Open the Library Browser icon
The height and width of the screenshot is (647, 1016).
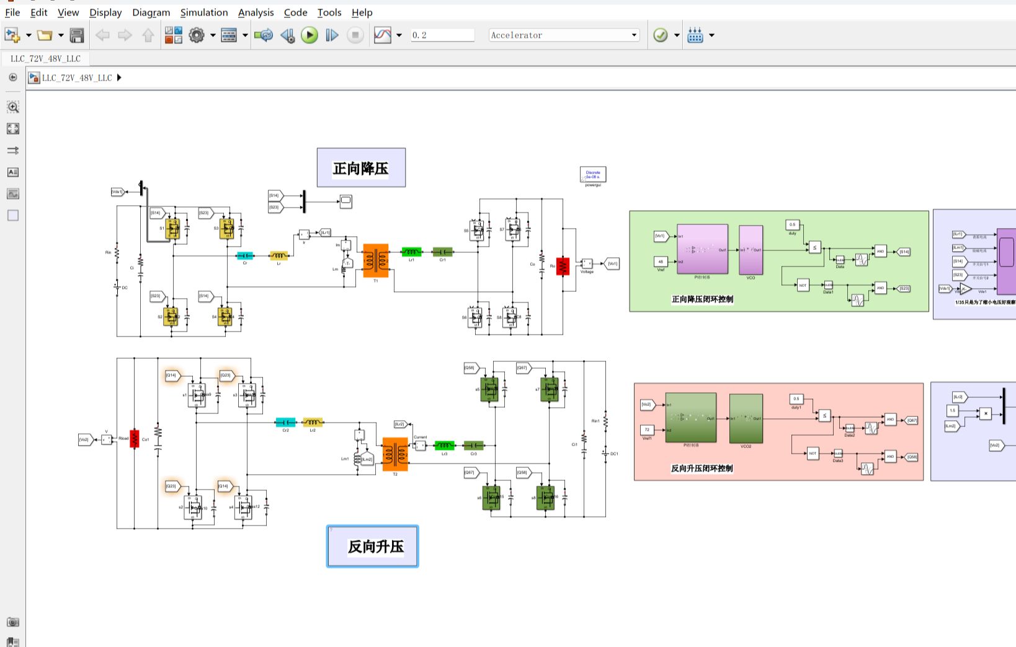(x=174, y=35)
